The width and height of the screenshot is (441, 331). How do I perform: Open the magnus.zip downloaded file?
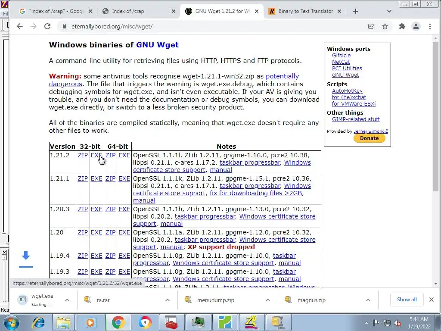pyautogui.click(x=311, y=300)
